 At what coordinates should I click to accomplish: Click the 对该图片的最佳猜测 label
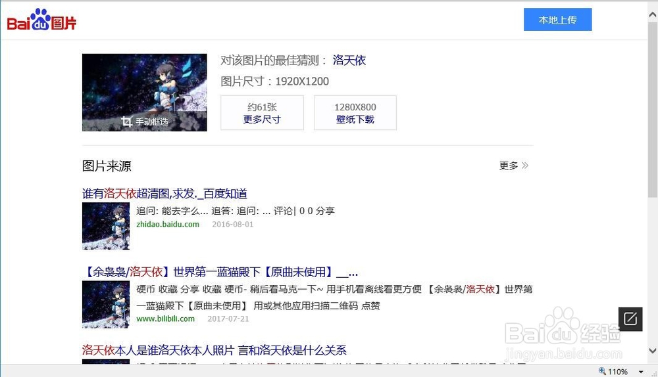274,60
